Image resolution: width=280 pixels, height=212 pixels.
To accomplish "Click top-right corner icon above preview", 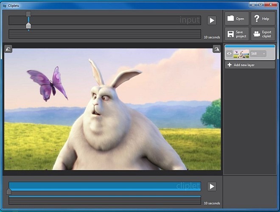I will (217, 49).
